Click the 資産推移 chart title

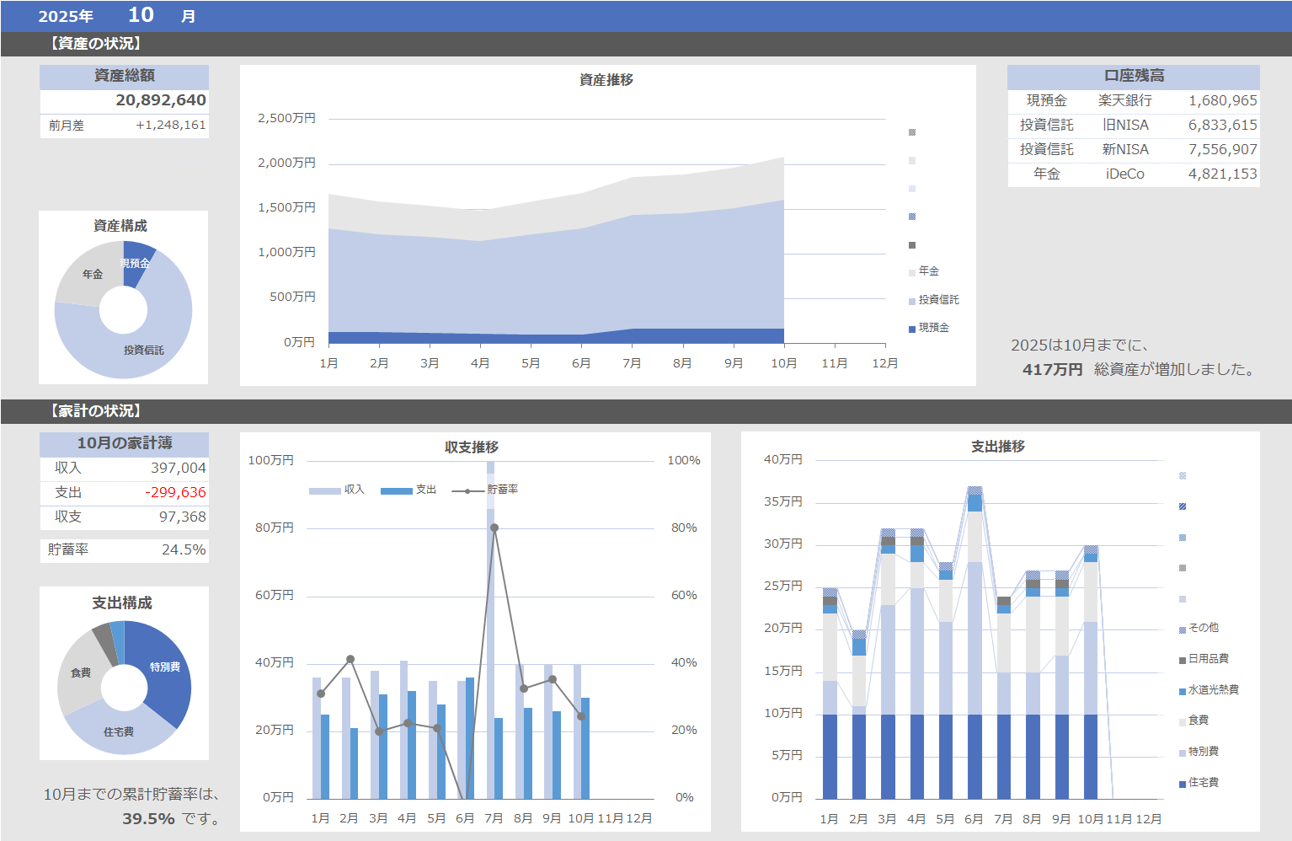pos(606,80)
